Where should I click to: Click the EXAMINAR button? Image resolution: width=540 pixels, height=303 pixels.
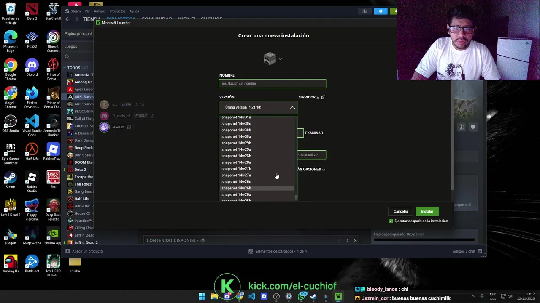[x=314, y=133]
